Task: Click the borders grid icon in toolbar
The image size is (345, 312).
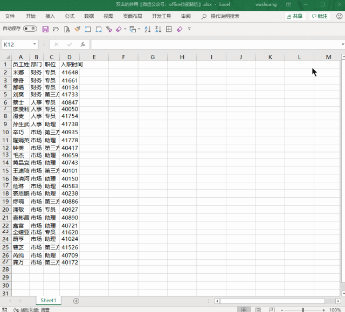Action: [169, 29]
